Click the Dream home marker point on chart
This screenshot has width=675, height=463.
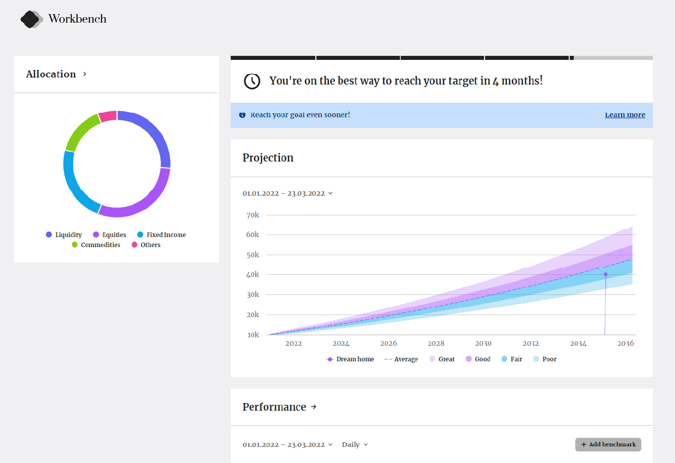(x=605, y=274)
